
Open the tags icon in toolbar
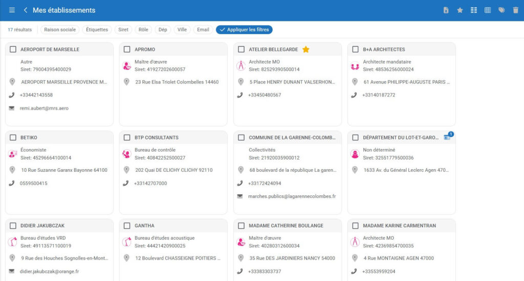[501, 10]
